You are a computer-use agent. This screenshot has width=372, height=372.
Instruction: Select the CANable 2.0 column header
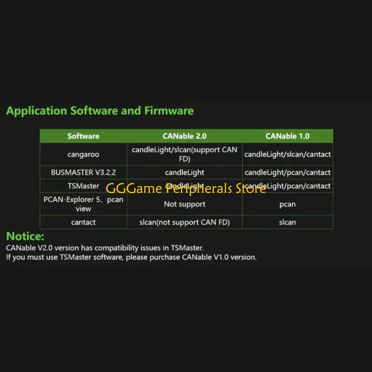tap(185, 136)
